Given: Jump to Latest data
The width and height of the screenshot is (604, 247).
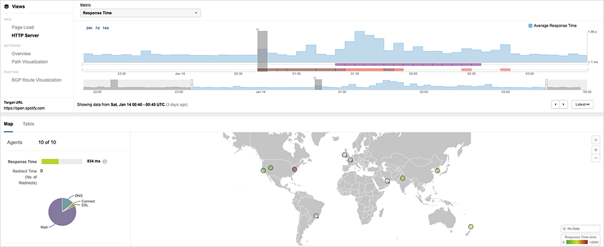Looking at the screenshot, I should 582,104.
